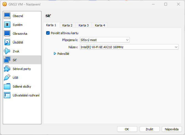Click the Obecné monitor icon
The image size is (185, 135).
pyautogui.click(x=7, y=16)
